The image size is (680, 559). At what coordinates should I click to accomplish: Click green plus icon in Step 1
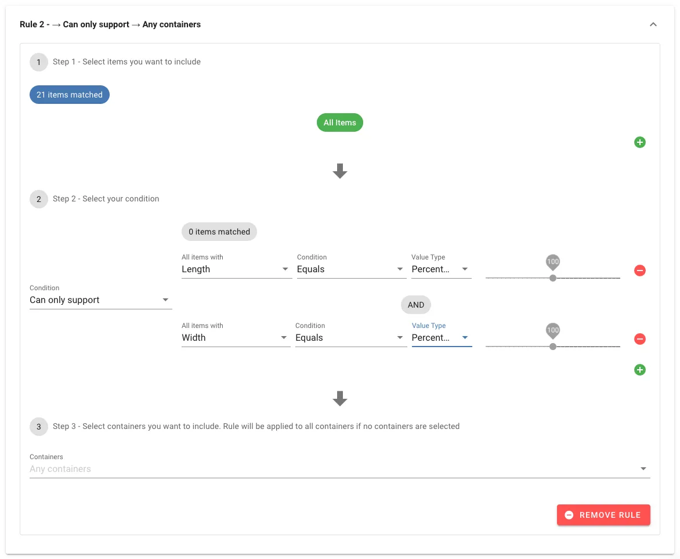point(639,142)
